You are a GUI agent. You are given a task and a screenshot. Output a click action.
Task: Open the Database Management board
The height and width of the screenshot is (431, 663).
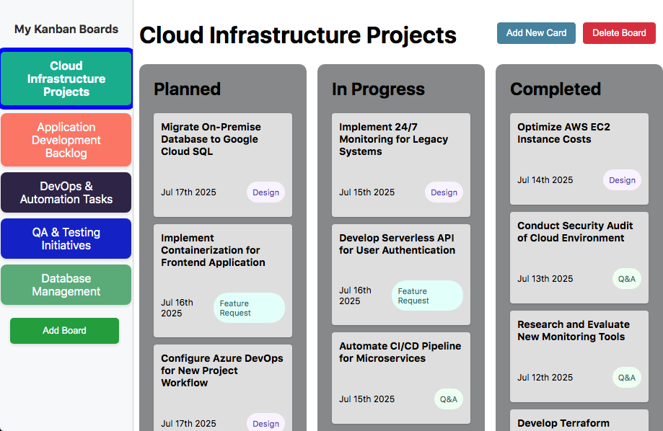click(66, 285)
